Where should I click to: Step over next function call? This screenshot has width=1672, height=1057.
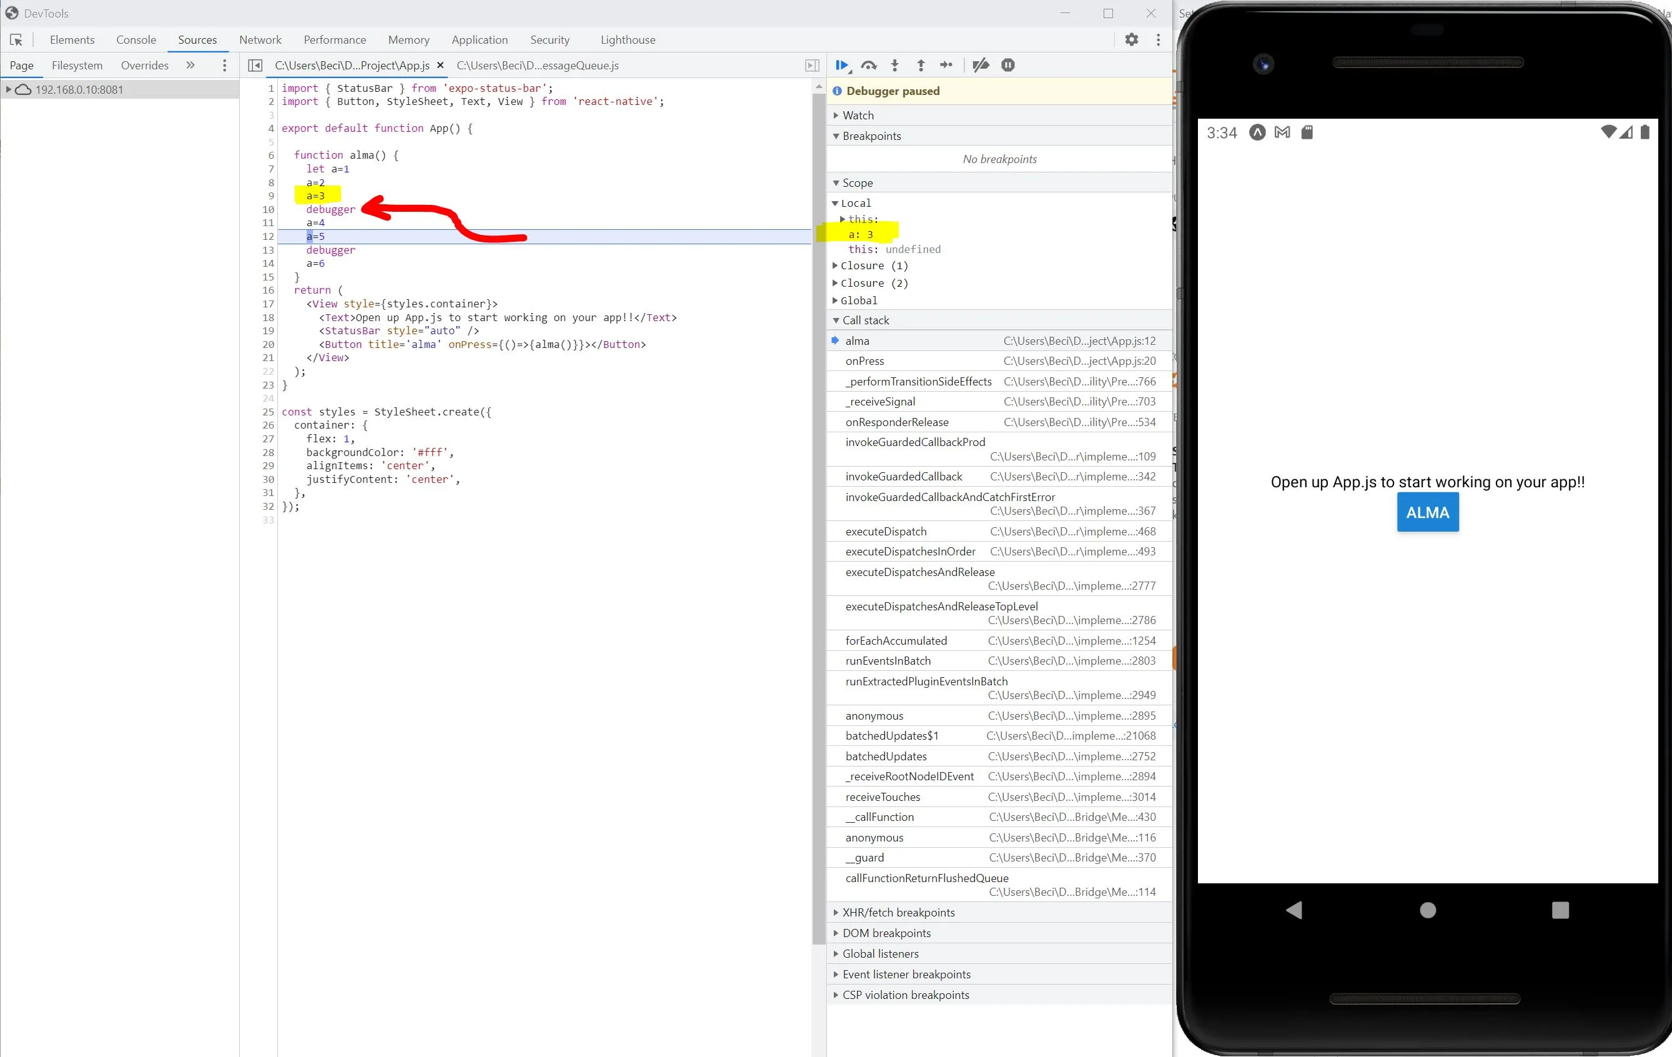click(x=869, y=65)
